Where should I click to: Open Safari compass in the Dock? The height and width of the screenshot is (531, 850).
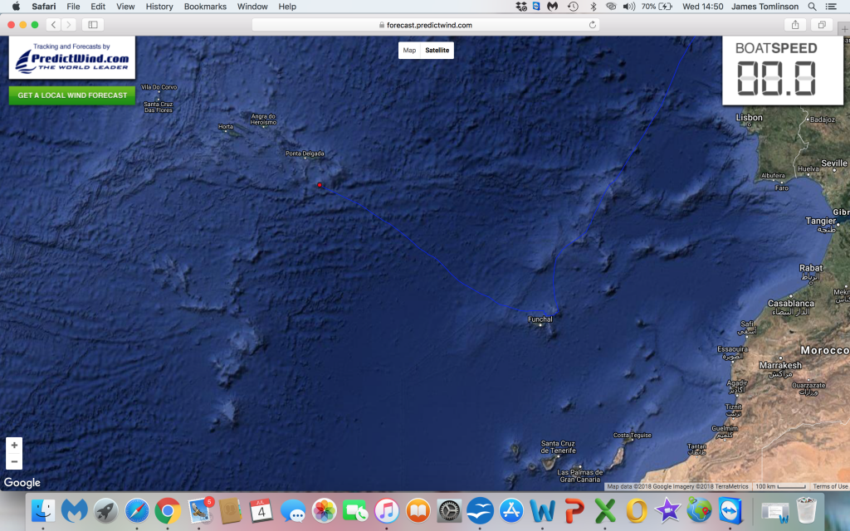point(137,510)
